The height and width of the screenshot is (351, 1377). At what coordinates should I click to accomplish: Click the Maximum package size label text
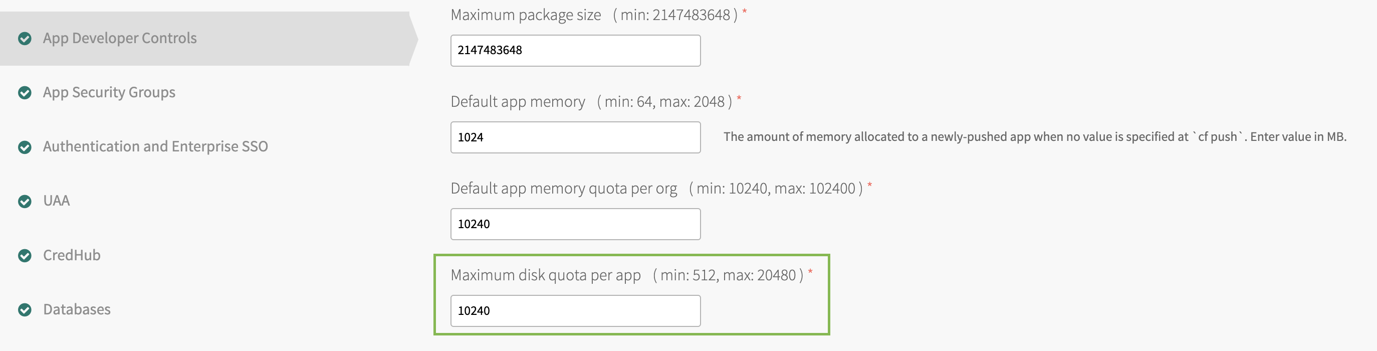pyautogui.click(x=526, y=15)
